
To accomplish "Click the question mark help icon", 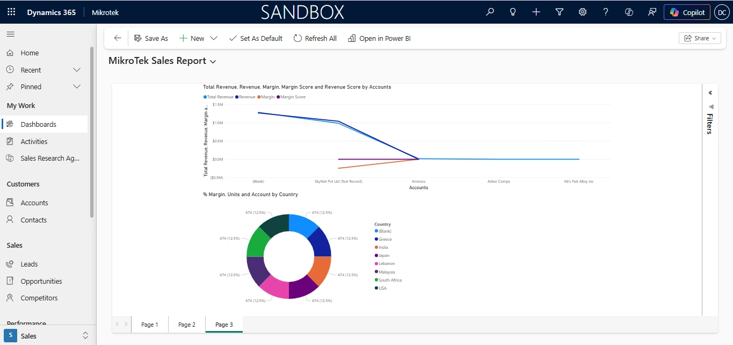I will (x=606, y=12).
